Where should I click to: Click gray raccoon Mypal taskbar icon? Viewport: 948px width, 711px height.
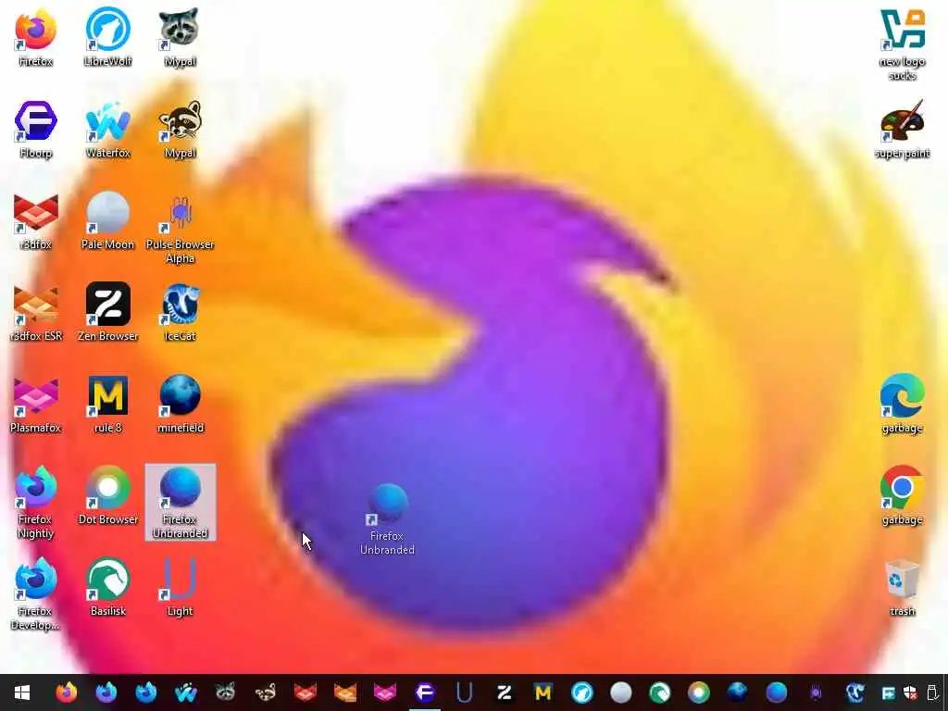[x=226, y=692]
